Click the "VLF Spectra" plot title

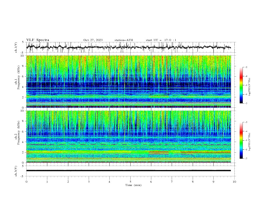coord(38,40)
